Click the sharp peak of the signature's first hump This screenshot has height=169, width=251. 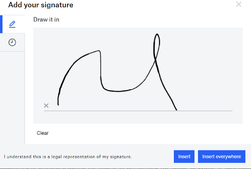coord(99,51)
